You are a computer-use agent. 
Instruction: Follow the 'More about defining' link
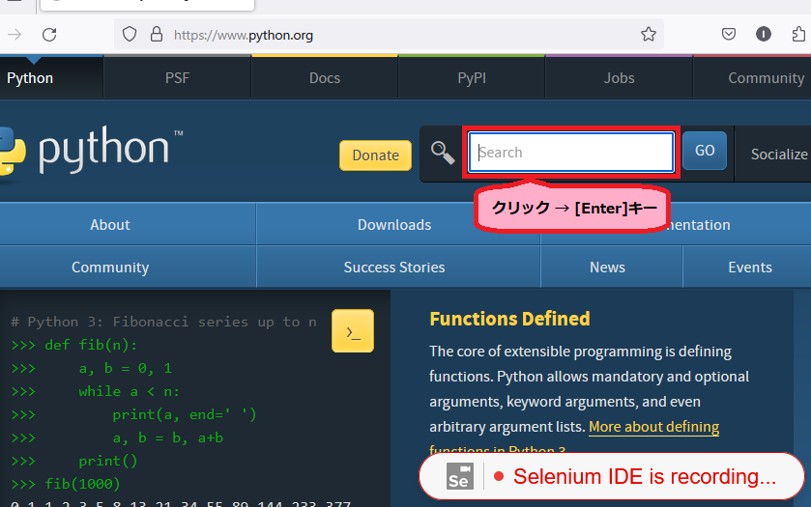653,427
